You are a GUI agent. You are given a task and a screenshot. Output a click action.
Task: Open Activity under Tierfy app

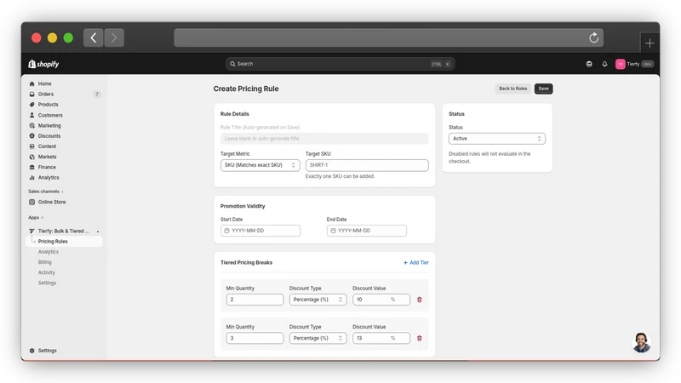coord(47,272)
